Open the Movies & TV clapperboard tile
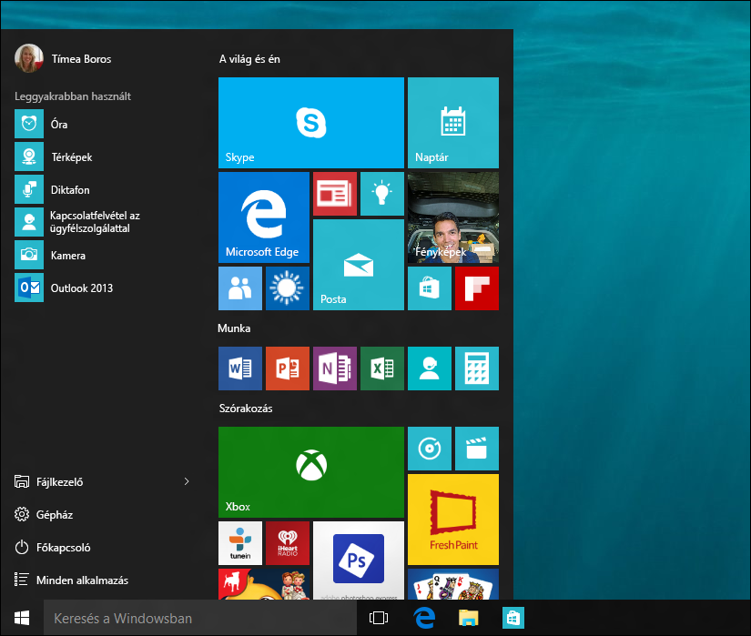This screenshot has width=751, height=636. point(477,449)
